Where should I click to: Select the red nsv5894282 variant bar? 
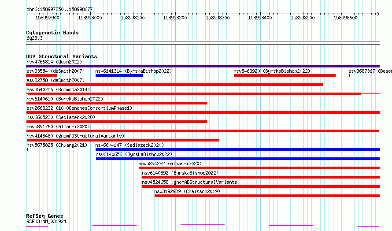(x=259, y=168)
